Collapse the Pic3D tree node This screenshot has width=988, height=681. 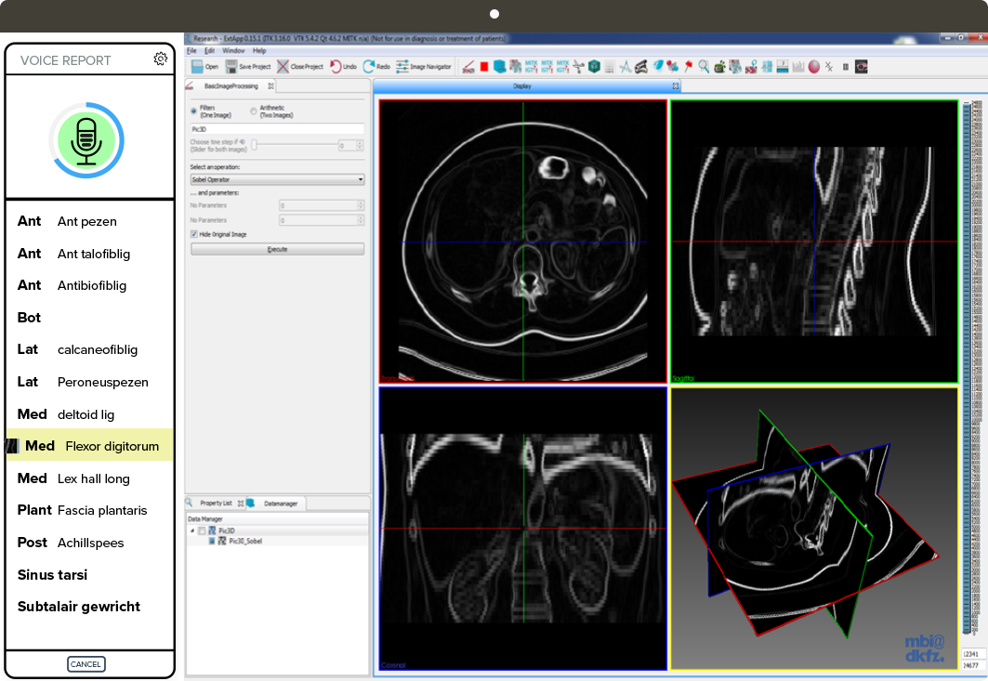[x=192, y=530]
